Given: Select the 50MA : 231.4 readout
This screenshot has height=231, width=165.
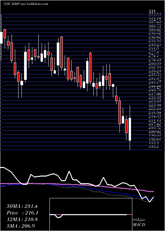Looking at the screenshot, I should 22,206.
